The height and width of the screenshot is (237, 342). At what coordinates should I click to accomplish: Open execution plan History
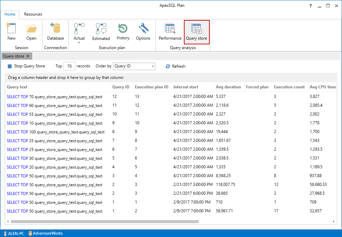pyautogui.click(x=123, y=32)
